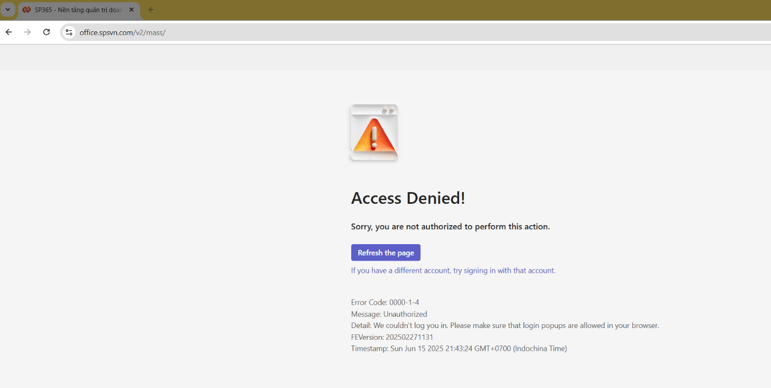The width and height of the screenshot is (771, 388).
Task: Click the Error Code 0000-1-4 line
Action: (x=385, y=303)
